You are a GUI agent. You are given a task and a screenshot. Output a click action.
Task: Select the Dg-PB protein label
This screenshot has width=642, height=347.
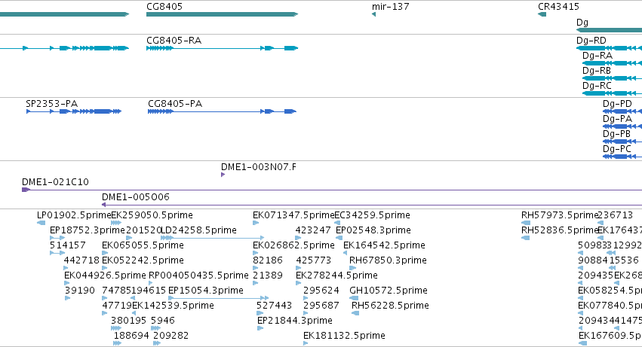(616, 134)
